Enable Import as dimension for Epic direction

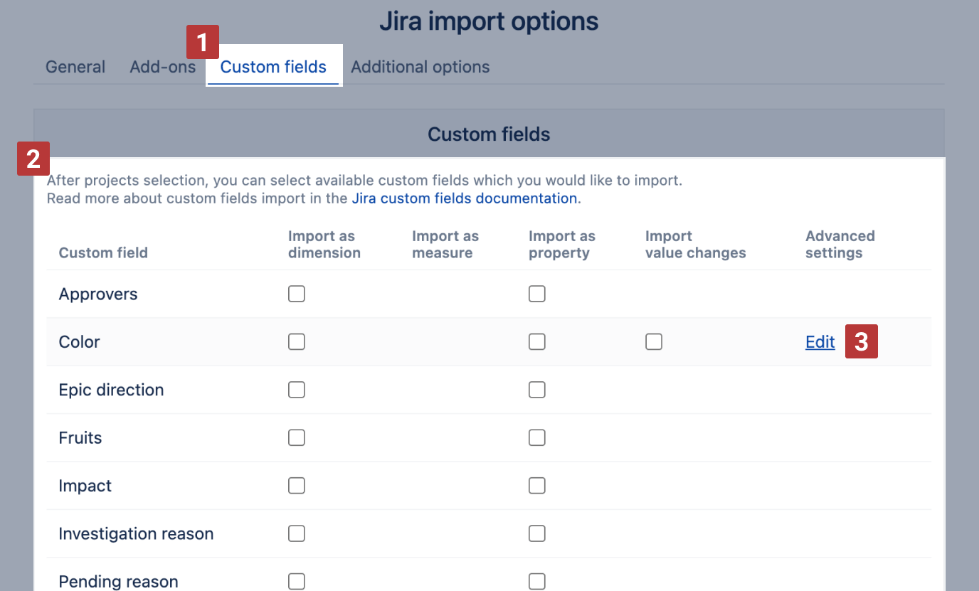pos(297,390)
